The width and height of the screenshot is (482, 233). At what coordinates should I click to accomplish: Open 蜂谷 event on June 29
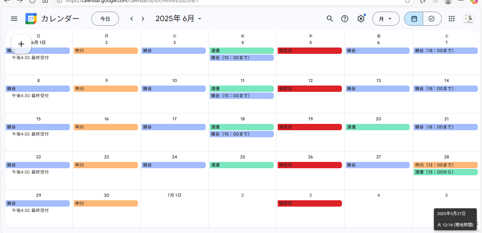(38, 203)
